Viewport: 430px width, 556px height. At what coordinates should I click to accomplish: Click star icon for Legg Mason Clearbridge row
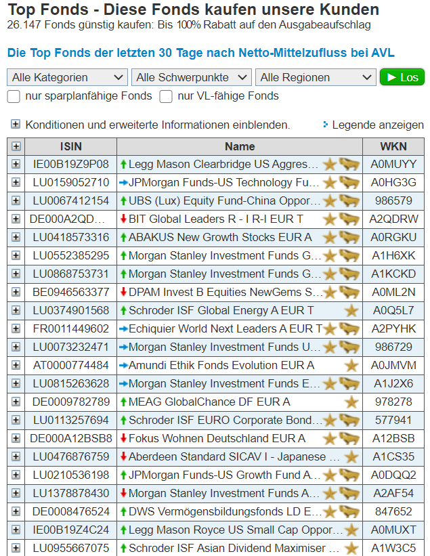pyautogui.click(x=329, y=164)
